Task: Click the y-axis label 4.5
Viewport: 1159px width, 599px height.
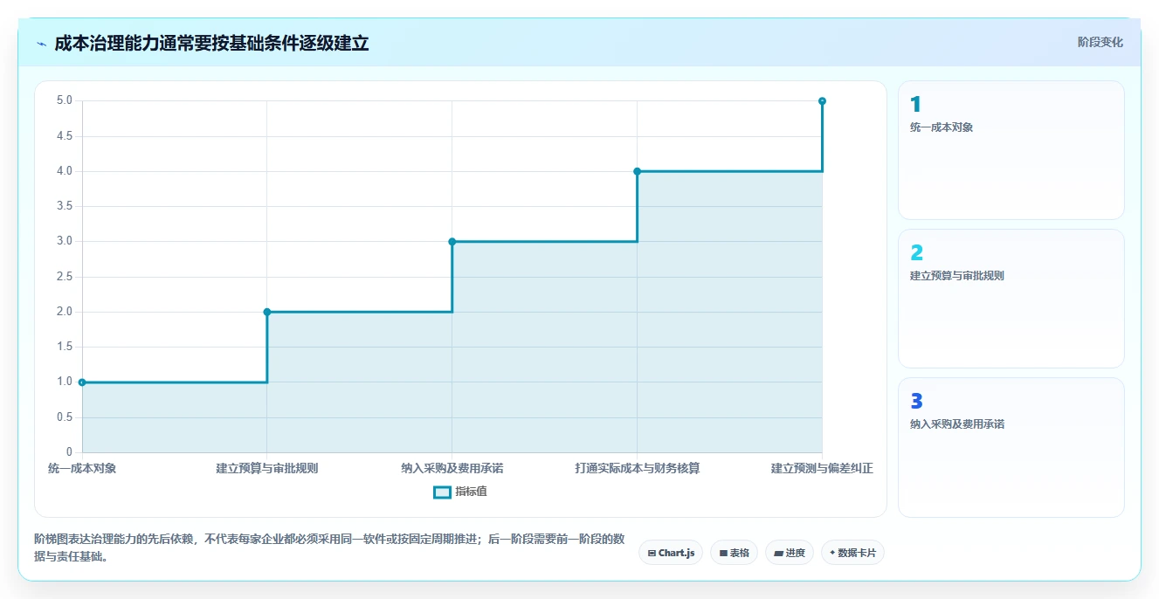Action: coord(65,136)
